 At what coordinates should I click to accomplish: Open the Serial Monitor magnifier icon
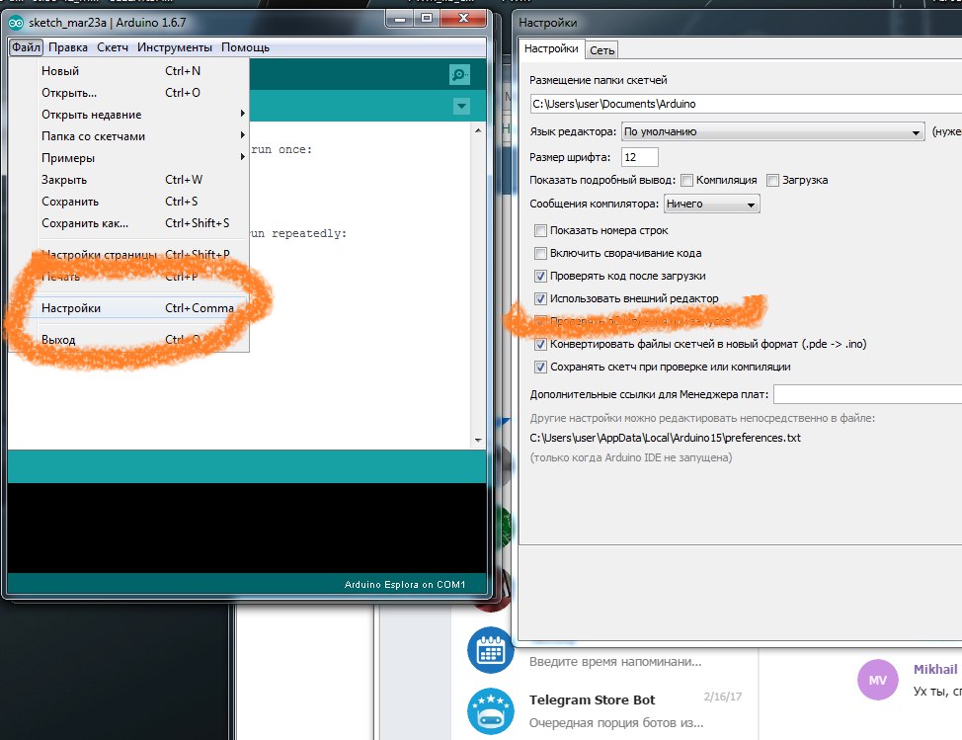click(459, 75)
